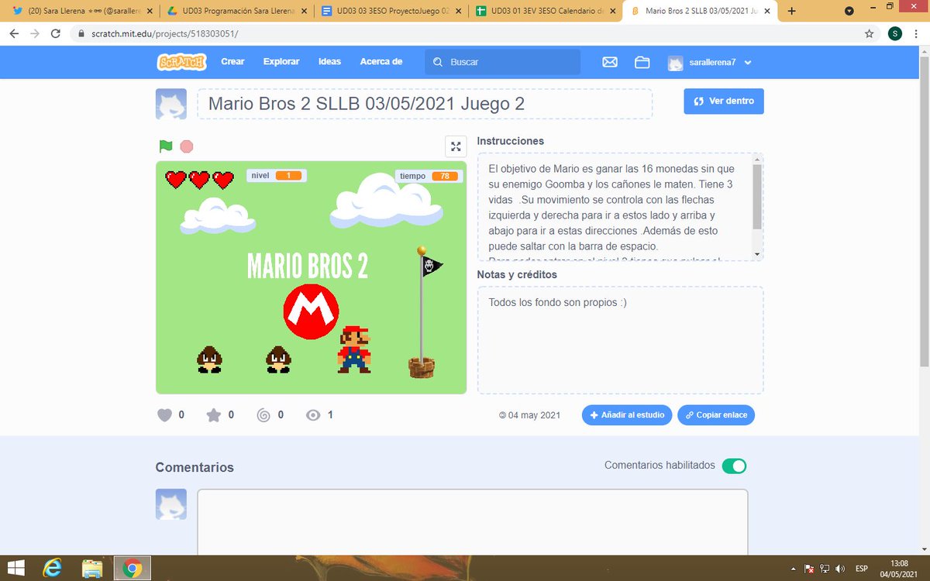930x581 pixels.
Task: Click the project title field
Action: [x=425, y=104]
